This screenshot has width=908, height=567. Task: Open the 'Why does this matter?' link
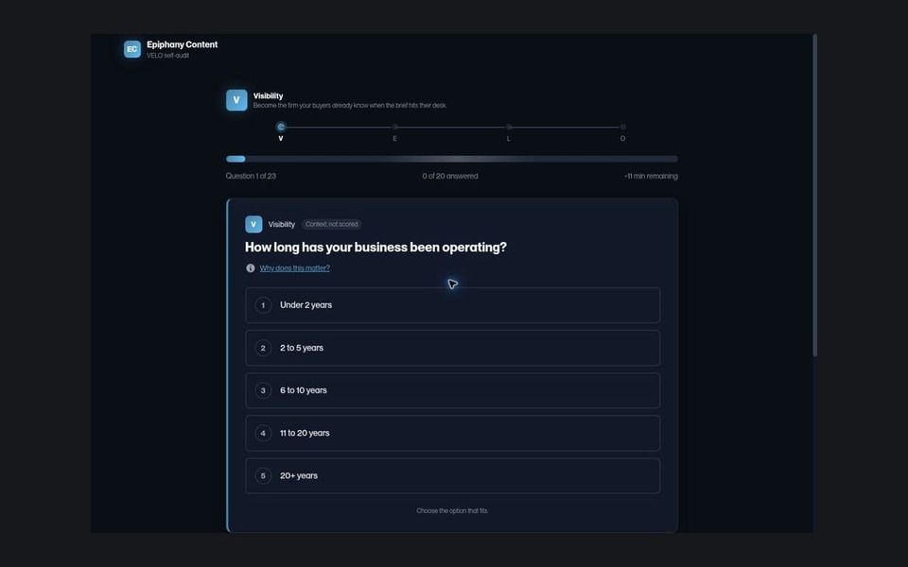point(295,267)
